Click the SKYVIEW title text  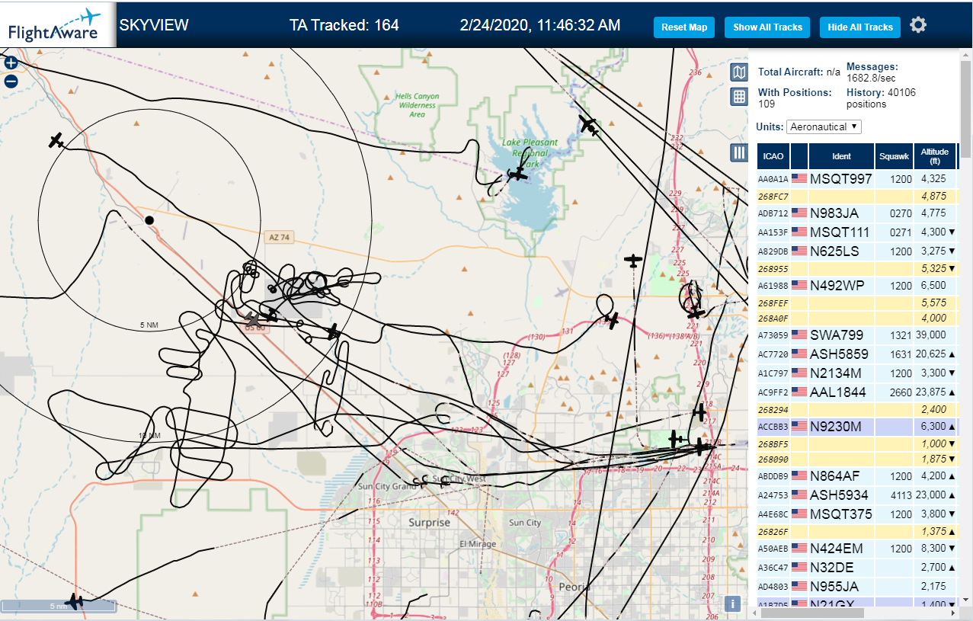point(154,25)
